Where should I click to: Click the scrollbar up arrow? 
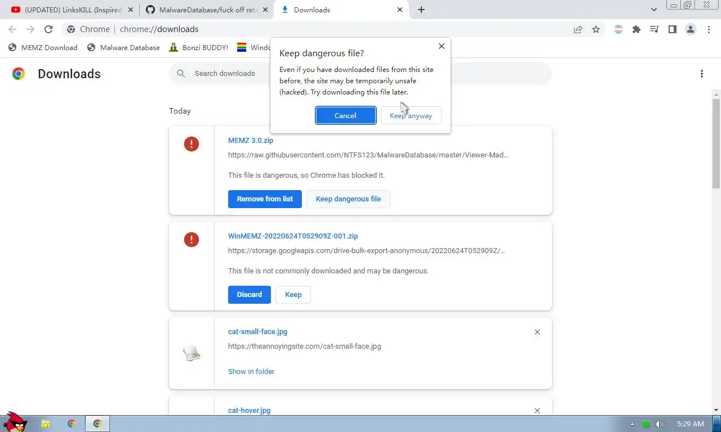(x=716, y=93)
